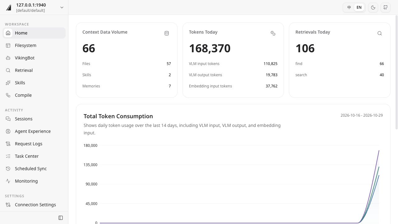The image size is (398, 224).
Task: Open Sessions under Activity
Action: (34, 119)
